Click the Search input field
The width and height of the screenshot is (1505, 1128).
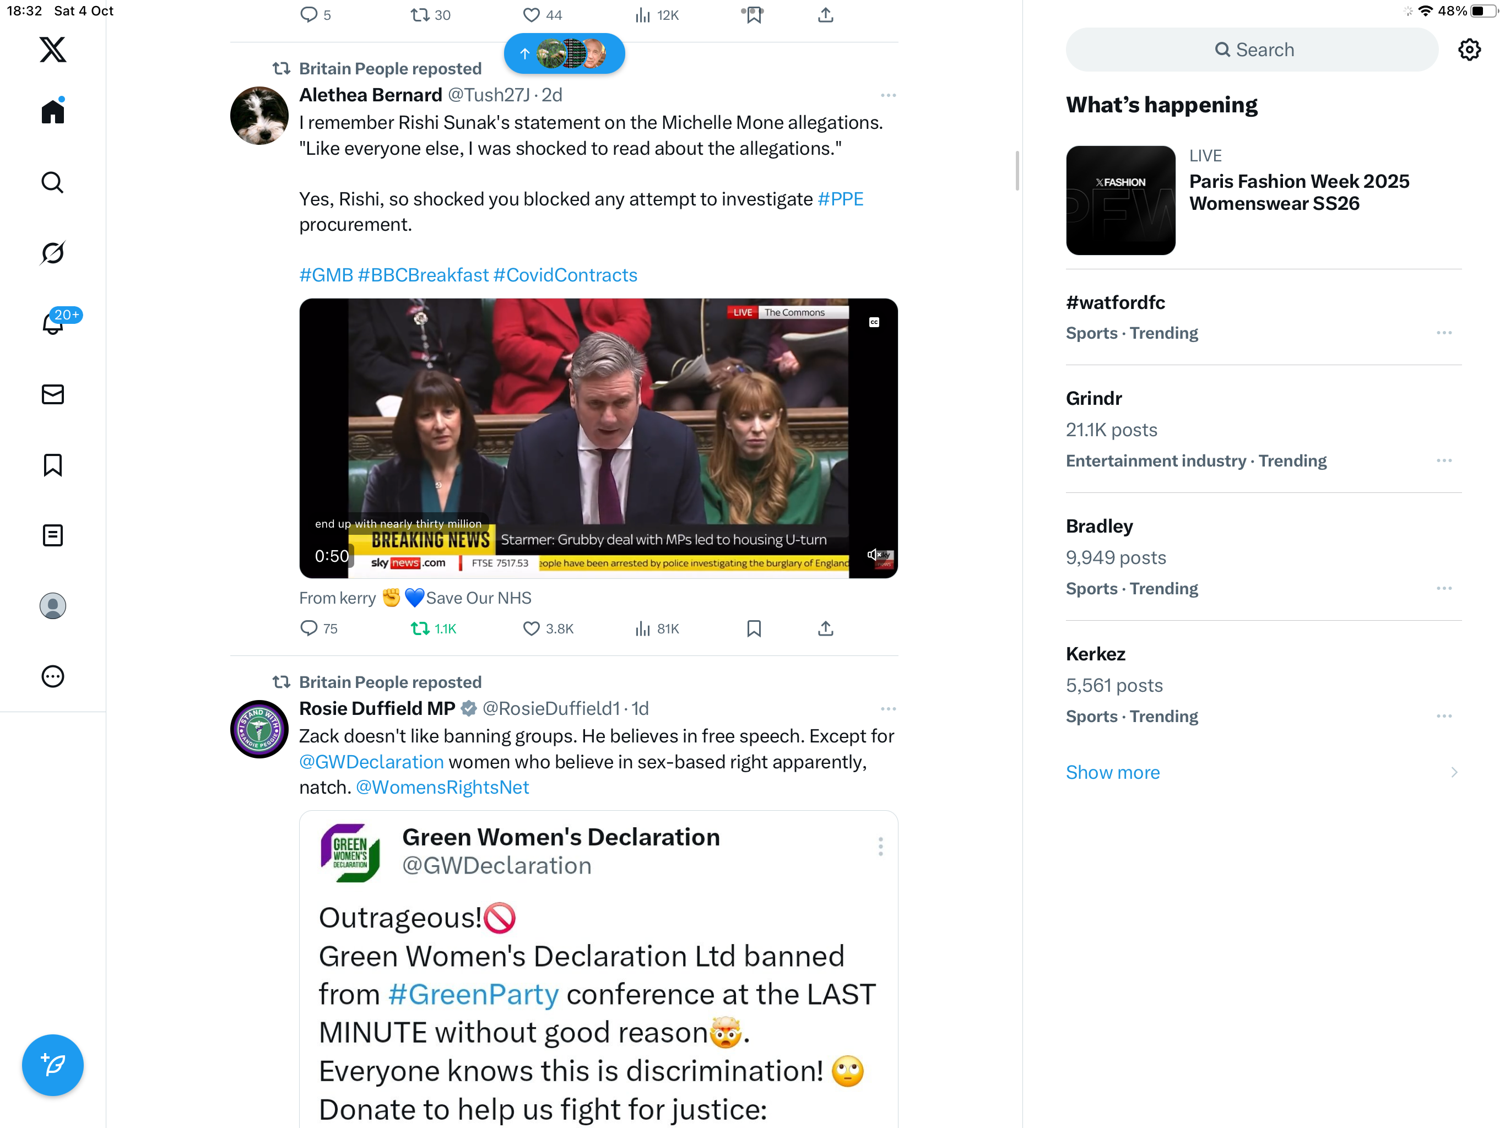coord(1252,50)
